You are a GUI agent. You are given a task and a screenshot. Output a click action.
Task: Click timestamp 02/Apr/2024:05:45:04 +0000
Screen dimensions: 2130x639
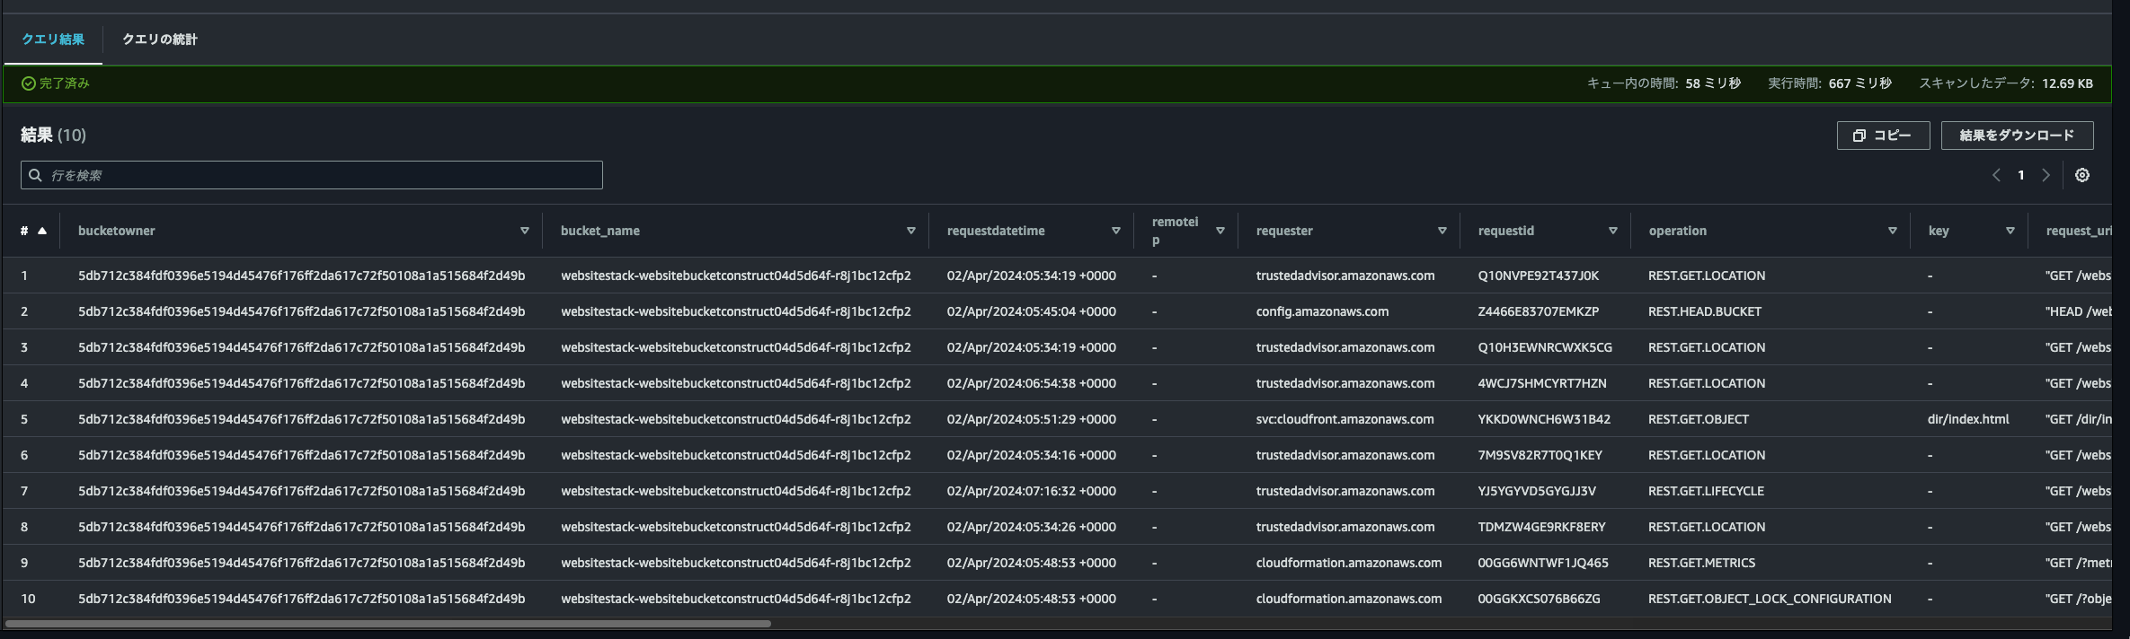click(x=1031, y=311)
